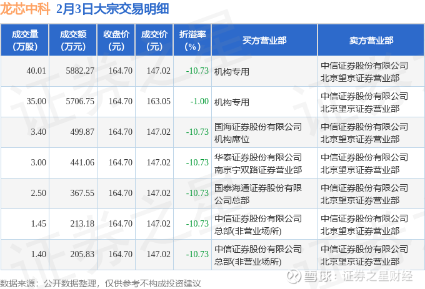
Task: Click trade price 147.02 in the 205.83 row
Action: [159, 255]
